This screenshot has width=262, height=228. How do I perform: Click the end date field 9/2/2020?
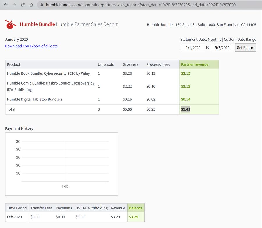222,48
